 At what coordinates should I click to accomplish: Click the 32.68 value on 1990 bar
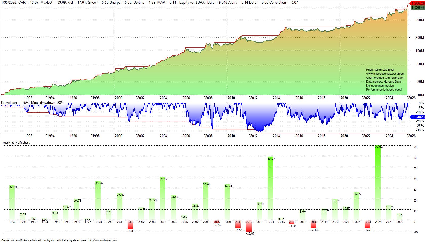tap(13, 187)
